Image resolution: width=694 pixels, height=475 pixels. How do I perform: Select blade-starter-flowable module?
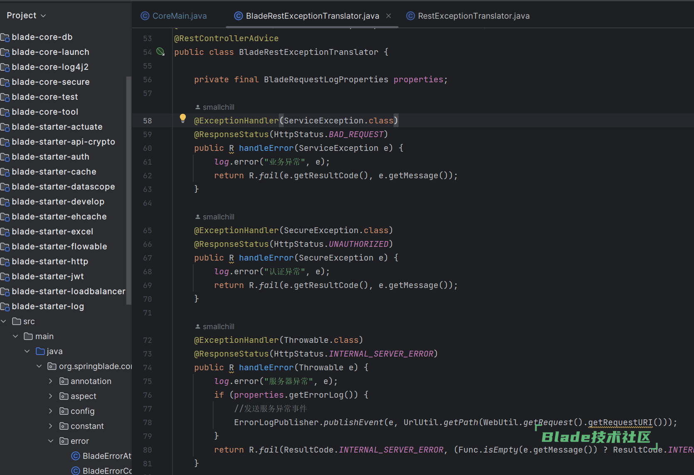point(59,246)
